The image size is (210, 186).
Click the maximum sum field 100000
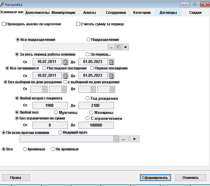(96, 125)
